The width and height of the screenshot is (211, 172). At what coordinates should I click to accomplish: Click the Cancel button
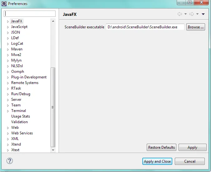(x=190, y=161)
